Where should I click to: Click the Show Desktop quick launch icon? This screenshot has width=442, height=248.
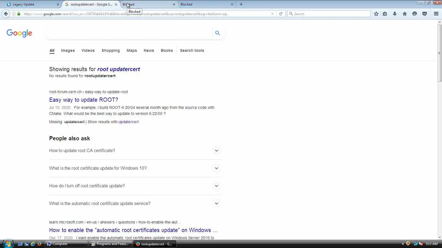20,244
